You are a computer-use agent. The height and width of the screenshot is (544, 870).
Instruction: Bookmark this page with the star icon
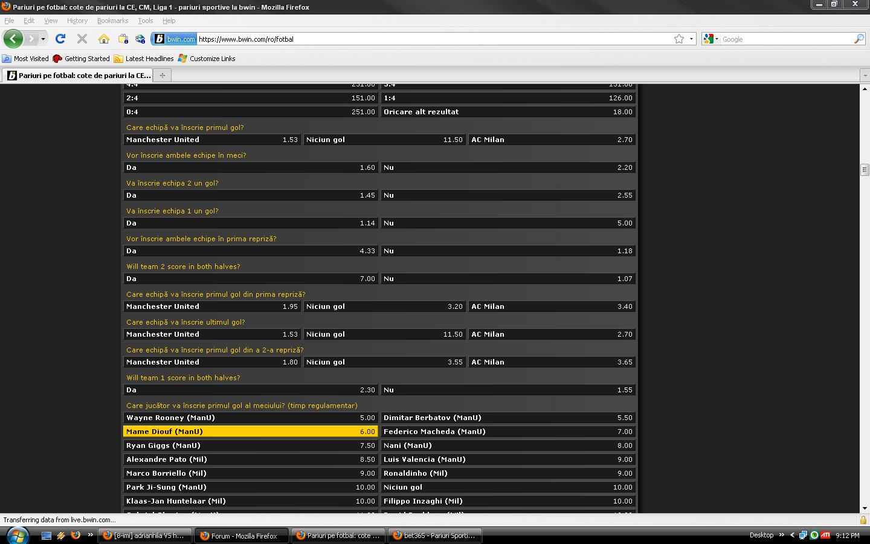coord(679,39)
